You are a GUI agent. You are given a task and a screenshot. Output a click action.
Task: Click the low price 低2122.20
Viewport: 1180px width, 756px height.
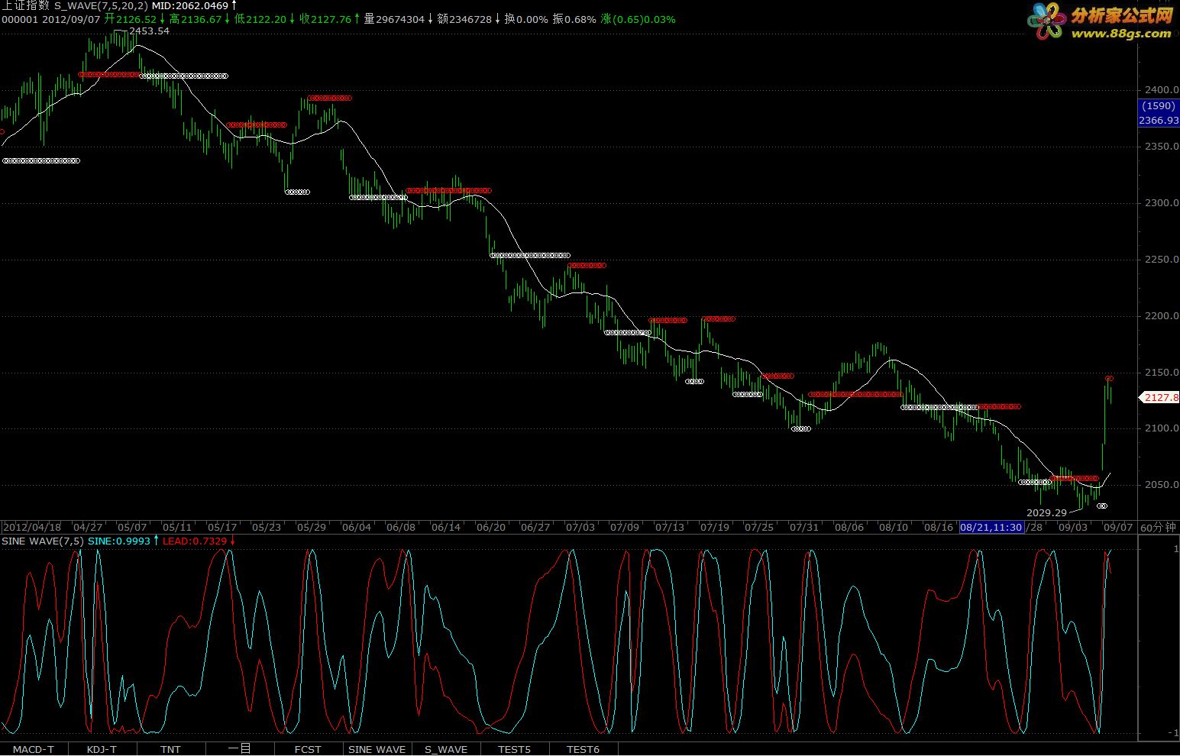[261, 19]
